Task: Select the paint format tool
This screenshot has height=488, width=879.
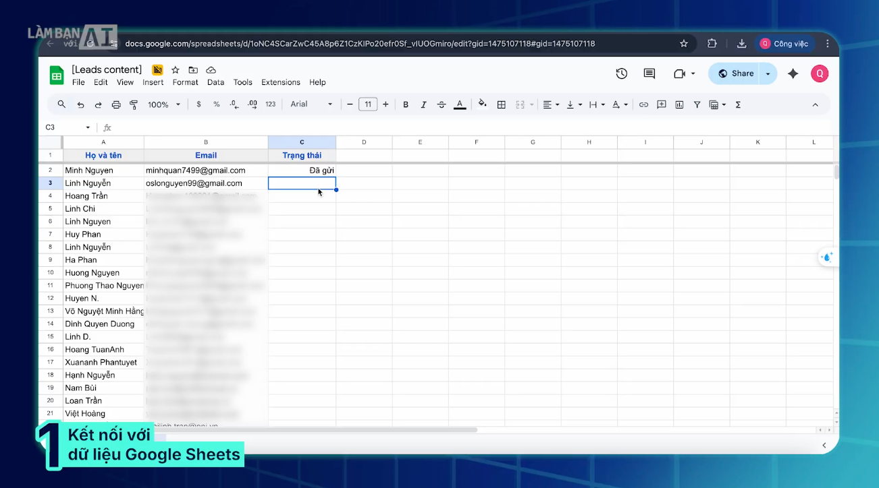Action: 134,104
